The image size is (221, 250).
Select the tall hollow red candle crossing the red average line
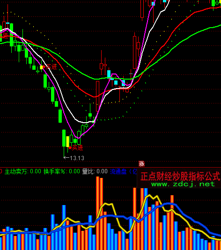coord(97,96)
